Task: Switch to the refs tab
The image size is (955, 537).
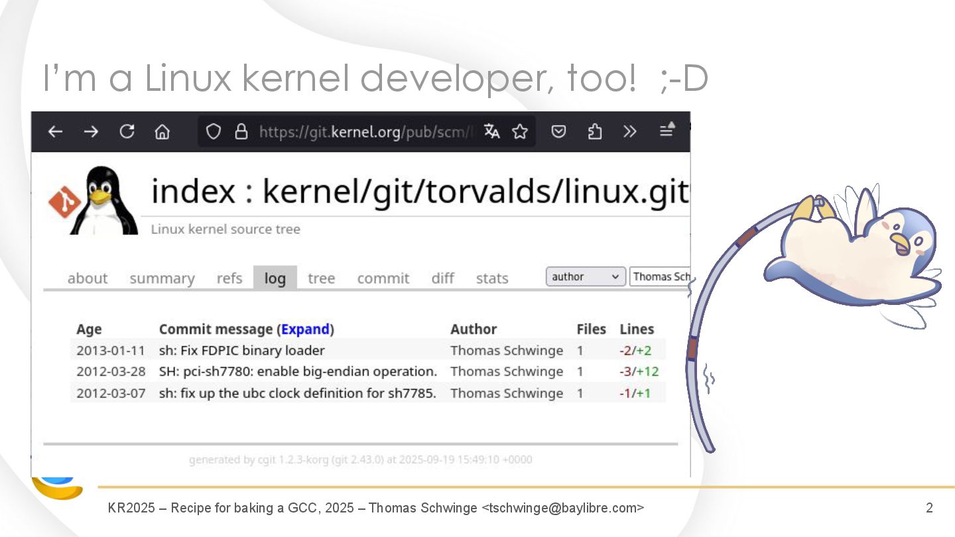Action: pos(229,278)
